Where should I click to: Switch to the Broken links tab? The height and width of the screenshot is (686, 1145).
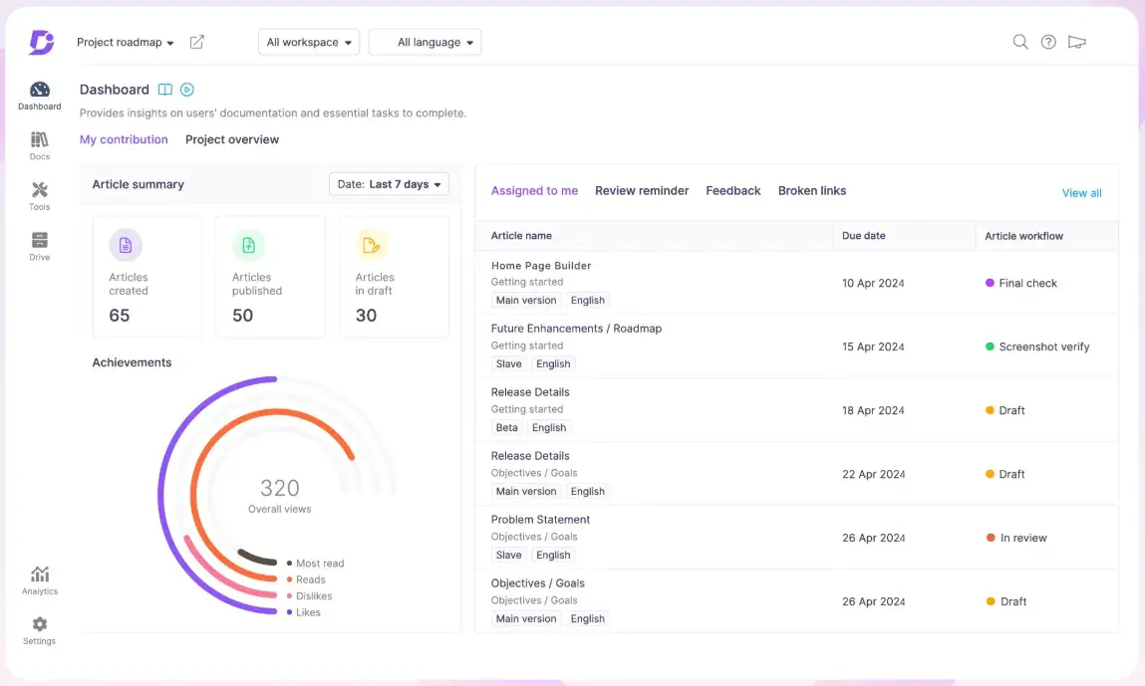(811, 190)
